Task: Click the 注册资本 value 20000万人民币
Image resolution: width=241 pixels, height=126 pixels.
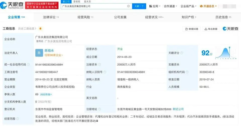Action: point(126,64)
